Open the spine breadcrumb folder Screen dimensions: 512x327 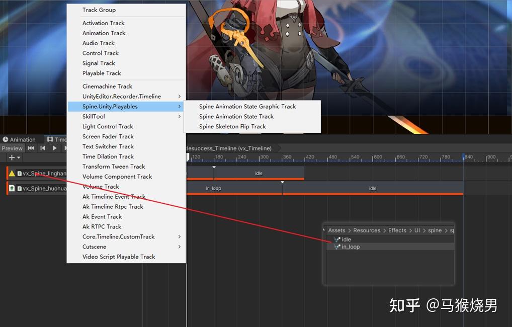(435, 230)
